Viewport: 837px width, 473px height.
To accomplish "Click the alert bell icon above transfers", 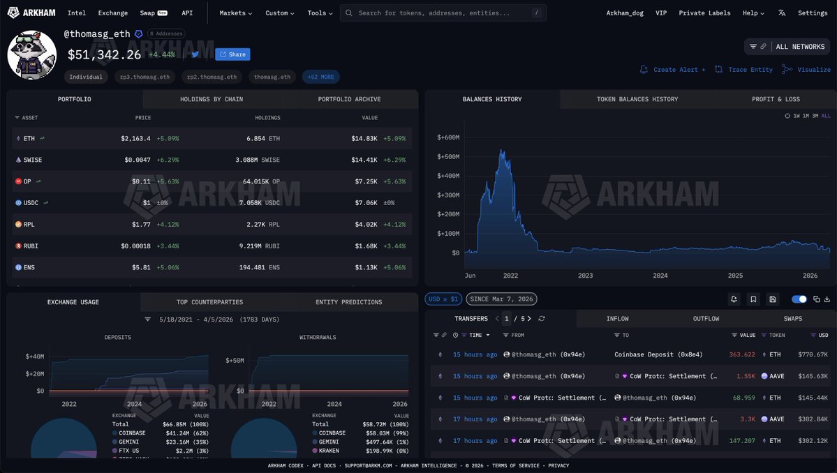I will (x=734, y=299).
